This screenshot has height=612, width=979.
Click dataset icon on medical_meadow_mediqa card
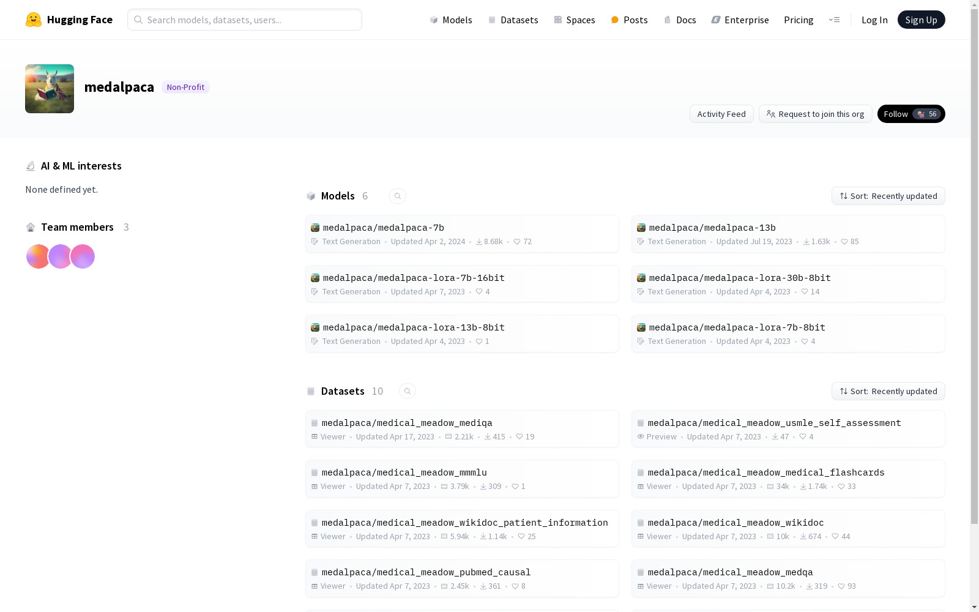315,423
